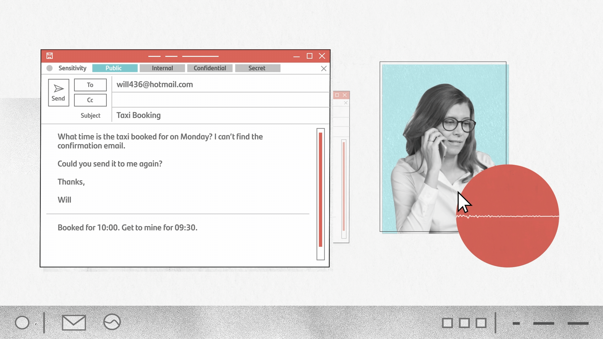Open Mail from the taskbar envelope icon
The height and width of the screenshot is (339, 603).
74,322
